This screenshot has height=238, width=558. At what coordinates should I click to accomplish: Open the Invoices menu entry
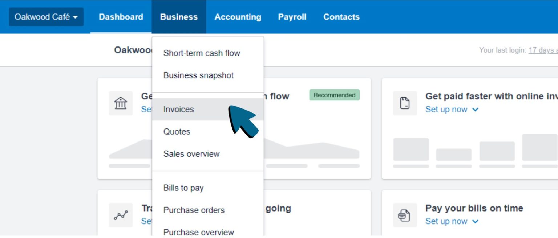178,109
